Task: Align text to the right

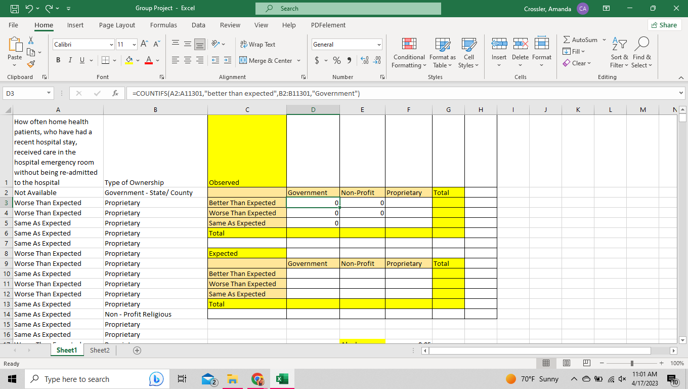Action: tap(200, 60)
